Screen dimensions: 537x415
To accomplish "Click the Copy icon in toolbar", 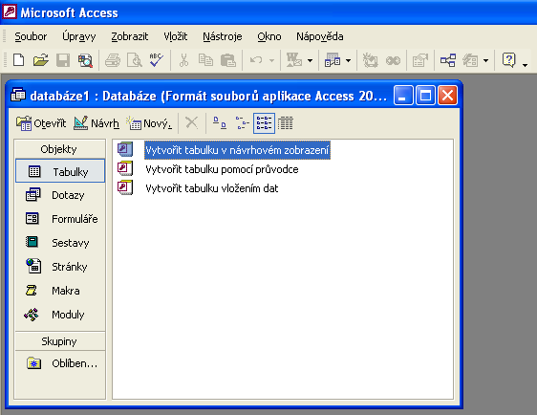I will 205,60.
